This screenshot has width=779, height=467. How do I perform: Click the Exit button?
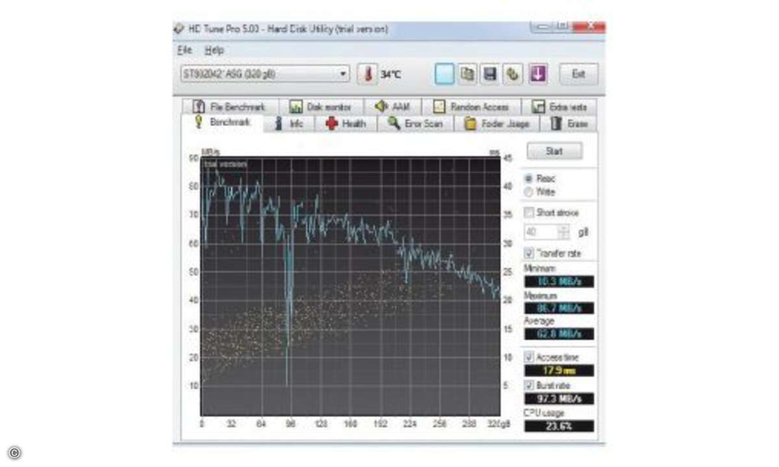tap(578, 74)
